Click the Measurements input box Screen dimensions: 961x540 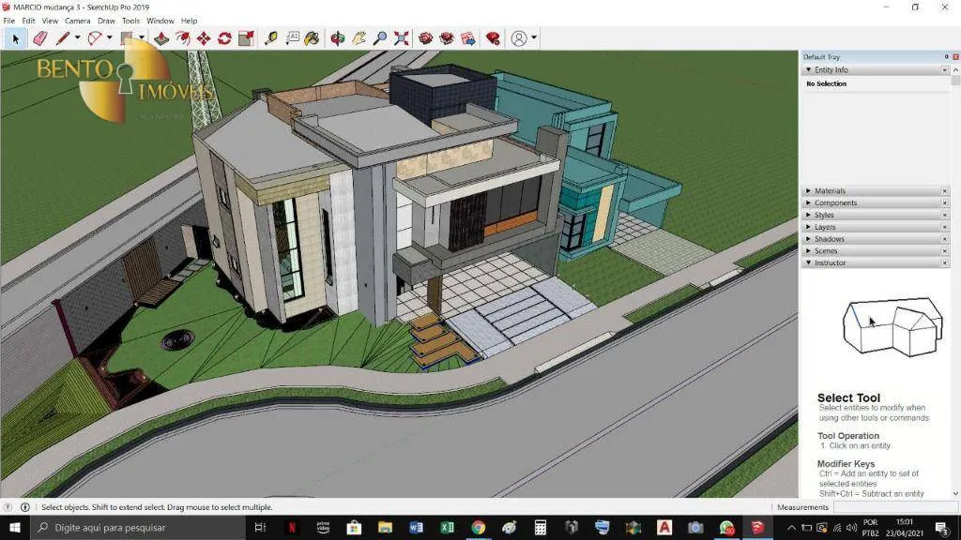click(x=895, y=507)
